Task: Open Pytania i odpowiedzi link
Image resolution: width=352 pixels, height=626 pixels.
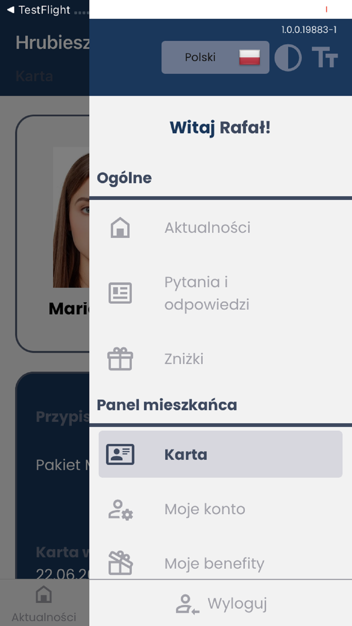Action: pyautogui.click(x=207, y=292)
